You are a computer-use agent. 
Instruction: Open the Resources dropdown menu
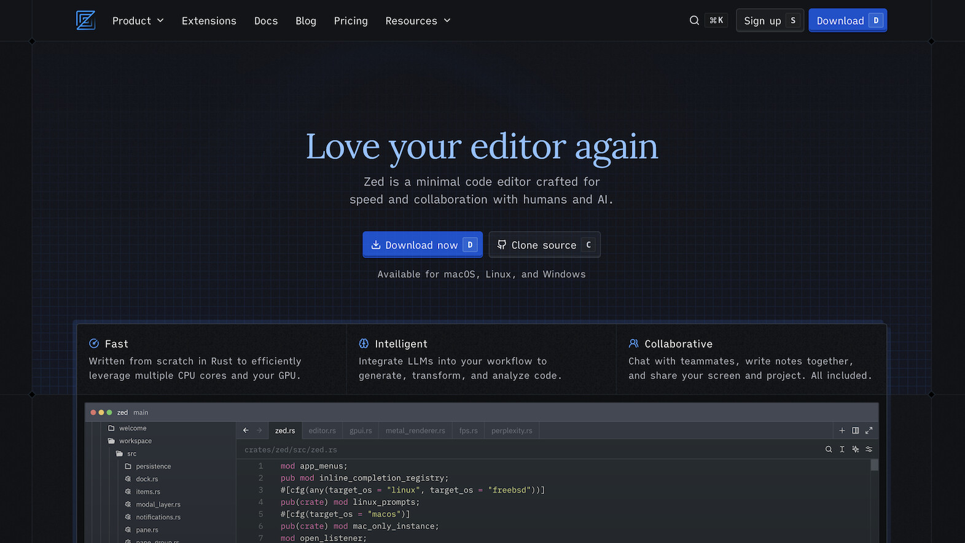click(x=418, y=21)
